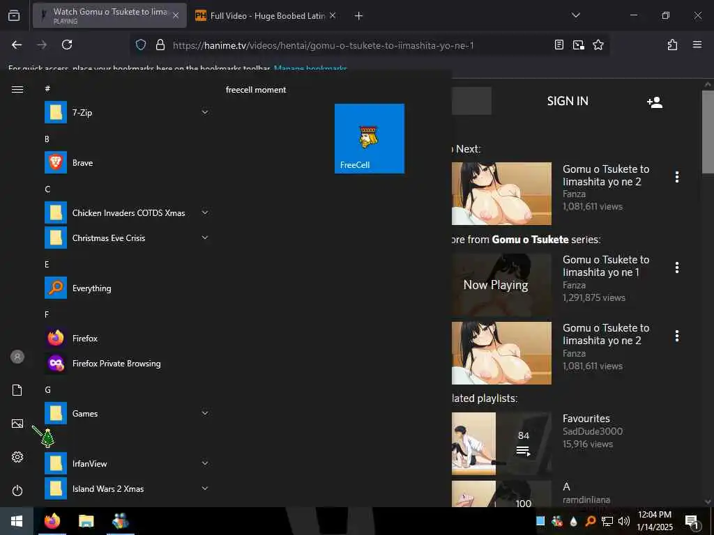Open options menu for Now Playing entry

(x=677, y=268)
